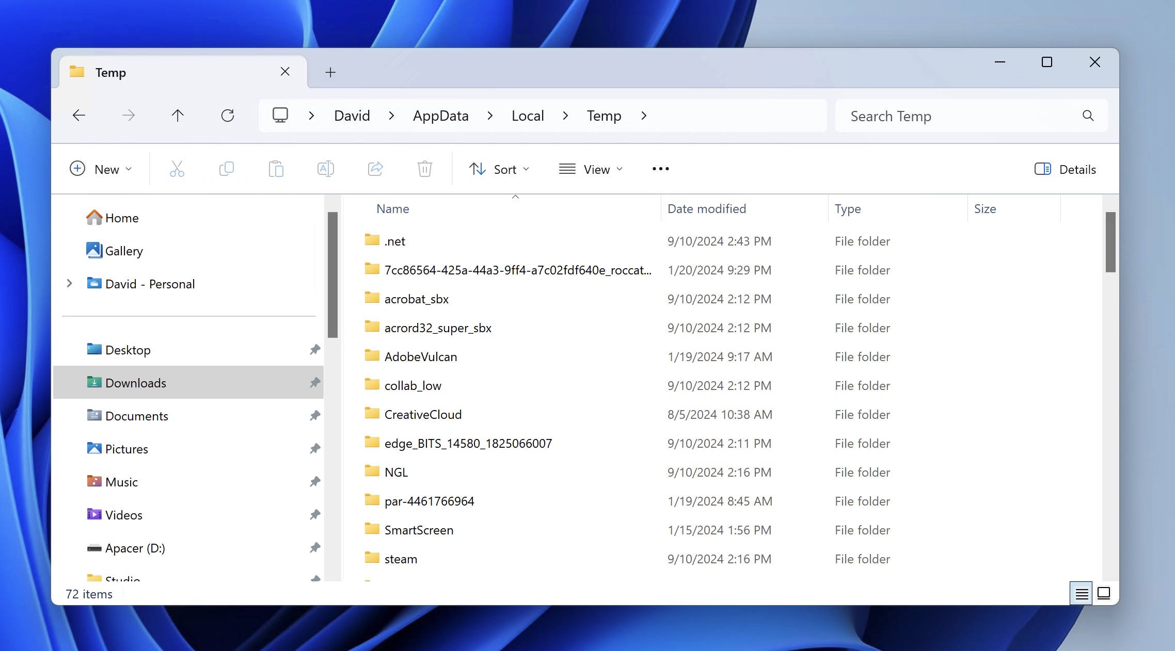Toggle the Details pane button
Viewport: 1175px width, 651px height.
point(1065,169)
